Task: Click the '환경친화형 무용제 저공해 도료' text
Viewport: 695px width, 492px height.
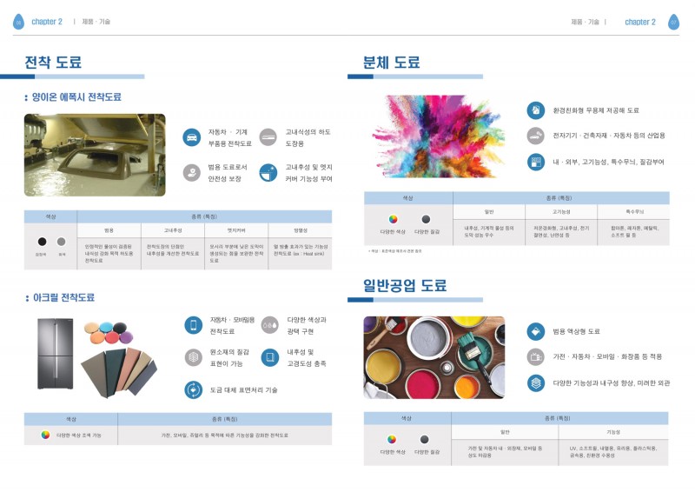Action: point(596,110)
